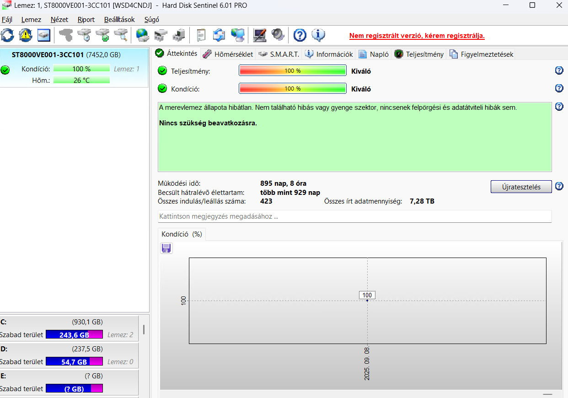The height and width of the screenshot is (398, 568).
Task: Click the disk icon with clock badge
Action: (85, 35)
